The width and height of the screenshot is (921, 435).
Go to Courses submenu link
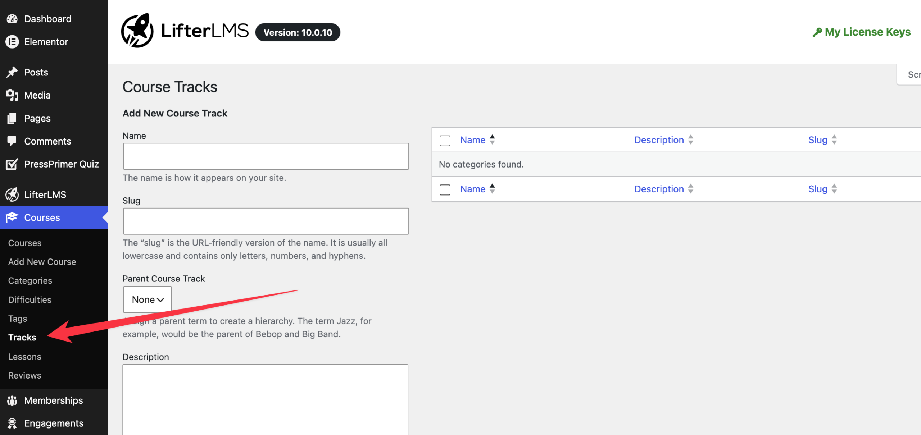coord(25,243)
